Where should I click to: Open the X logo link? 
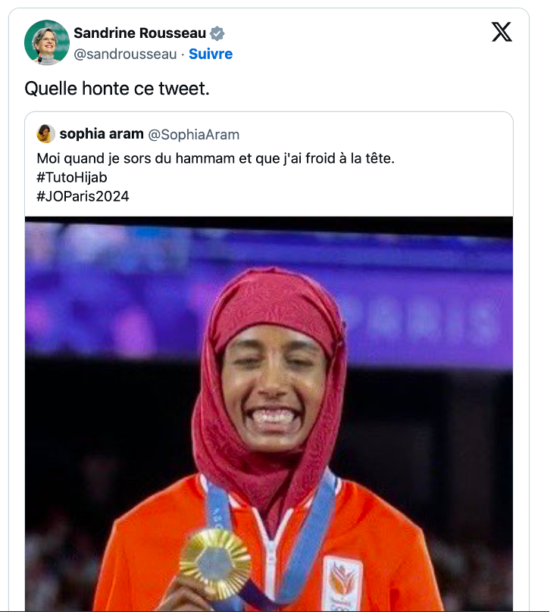(502, 32)
